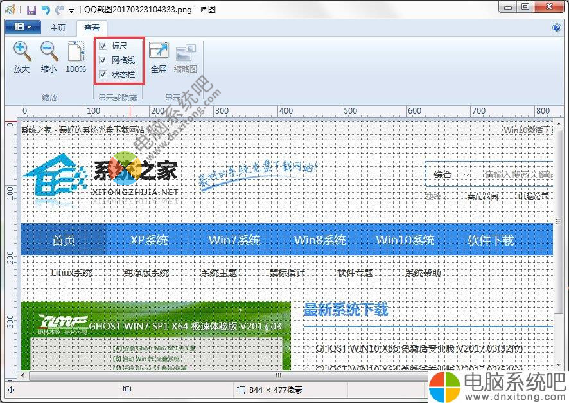Toggle the Gridlines (网格线) checkbox
The image size is (569, 403).
click(103, 60)
